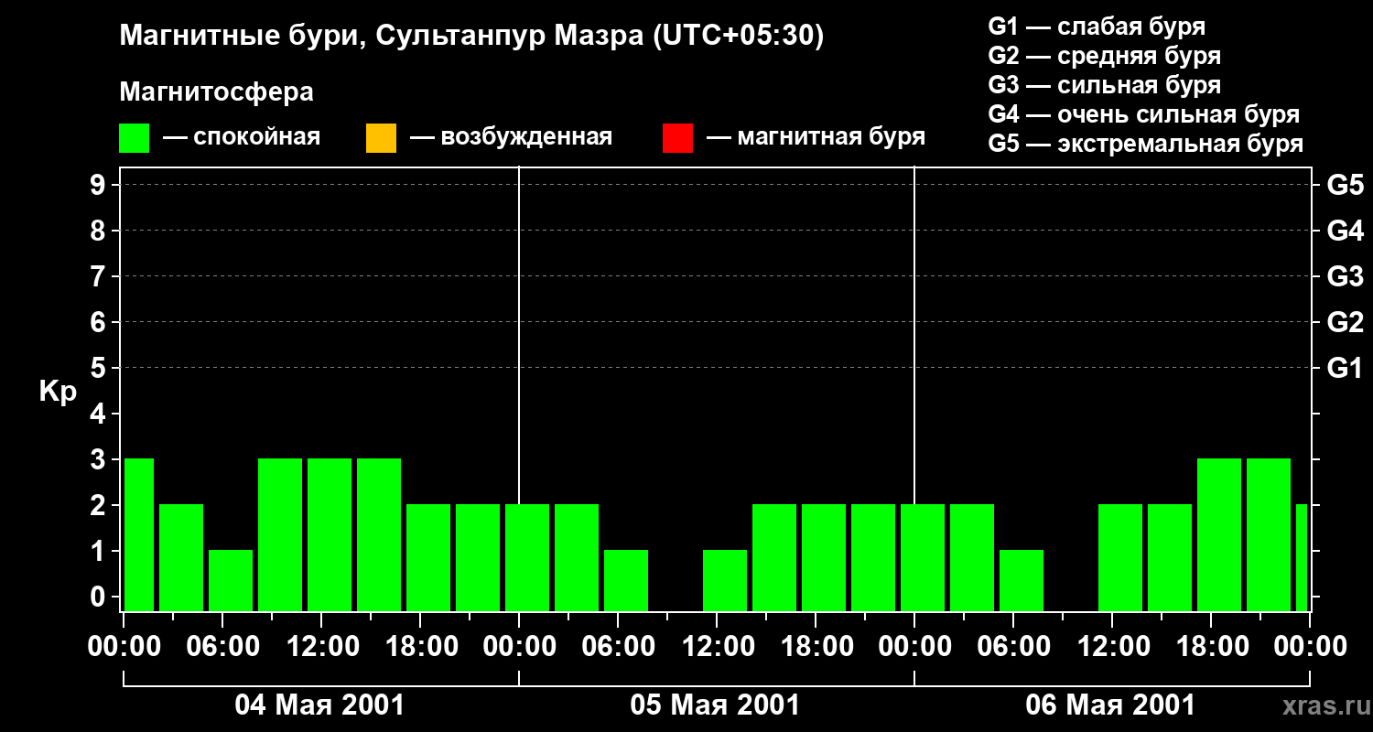1373x732 pixels.
Task: Click the Kp axis value 0
Action: (x=100, y=597)
